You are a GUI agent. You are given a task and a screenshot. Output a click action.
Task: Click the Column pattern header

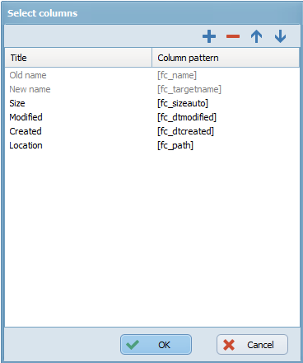[x=226, y=58]
